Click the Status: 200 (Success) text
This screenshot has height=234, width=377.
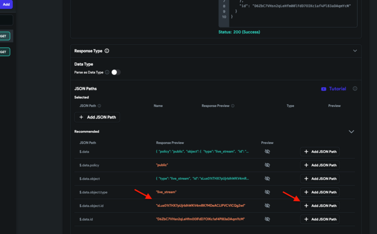[239, 32]
